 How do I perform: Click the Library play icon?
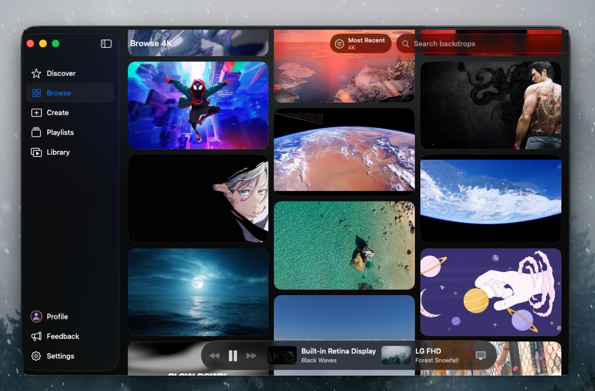36,152
